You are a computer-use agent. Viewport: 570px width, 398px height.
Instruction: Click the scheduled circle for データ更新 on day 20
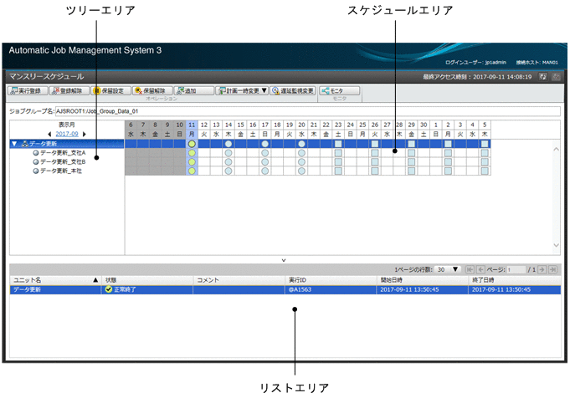(x=301, y=144)
